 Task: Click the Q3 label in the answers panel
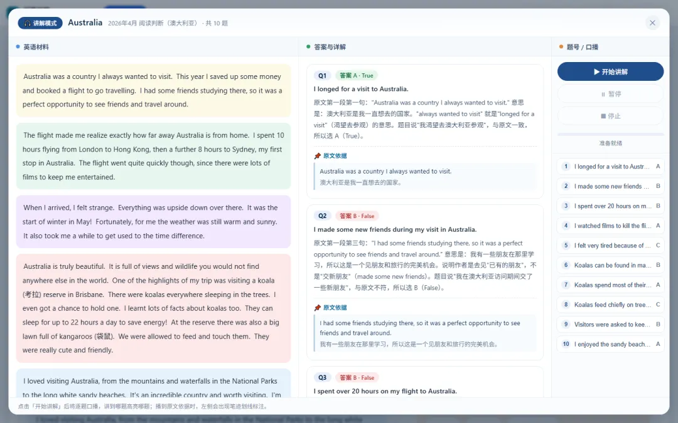pyautogui.click(x=323, y=378)
